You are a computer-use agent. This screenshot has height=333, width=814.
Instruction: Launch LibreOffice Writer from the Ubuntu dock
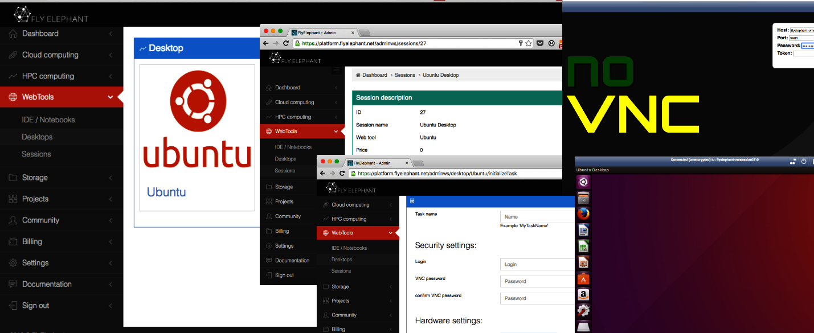(x=583, y=231)
